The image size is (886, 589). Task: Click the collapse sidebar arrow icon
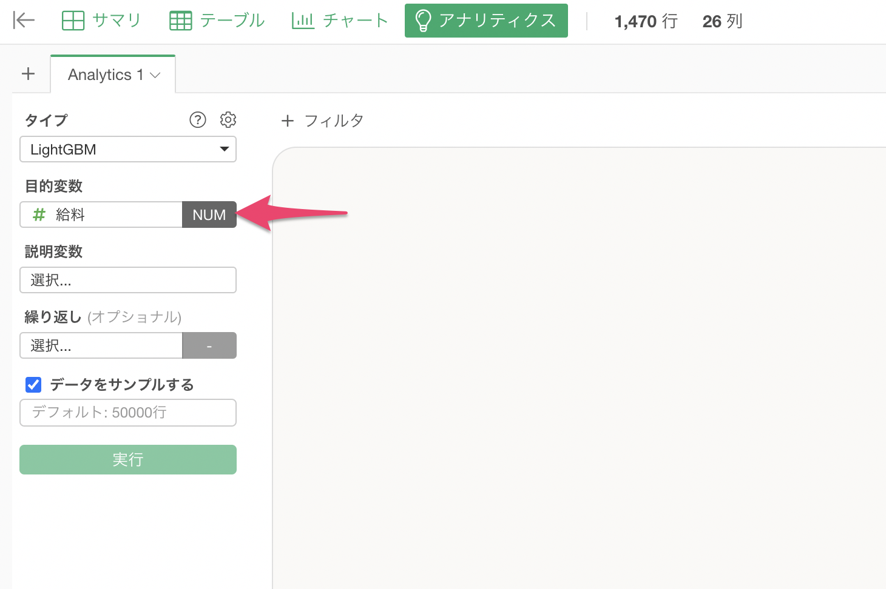(24, 21)
